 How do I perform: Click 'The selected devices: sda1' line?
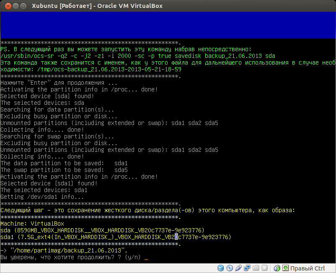click(44, 190)
